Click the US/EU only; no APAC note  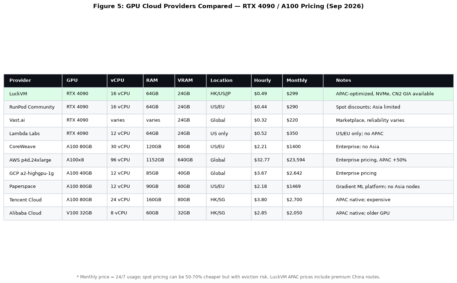tap(388, 134)
